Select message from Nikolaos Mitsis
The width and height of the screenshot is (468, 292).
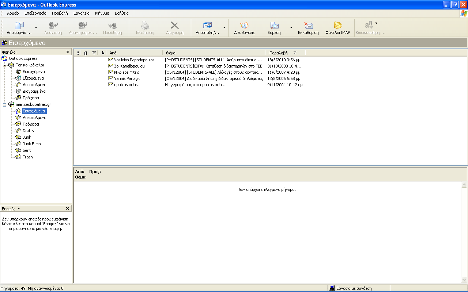127,72
